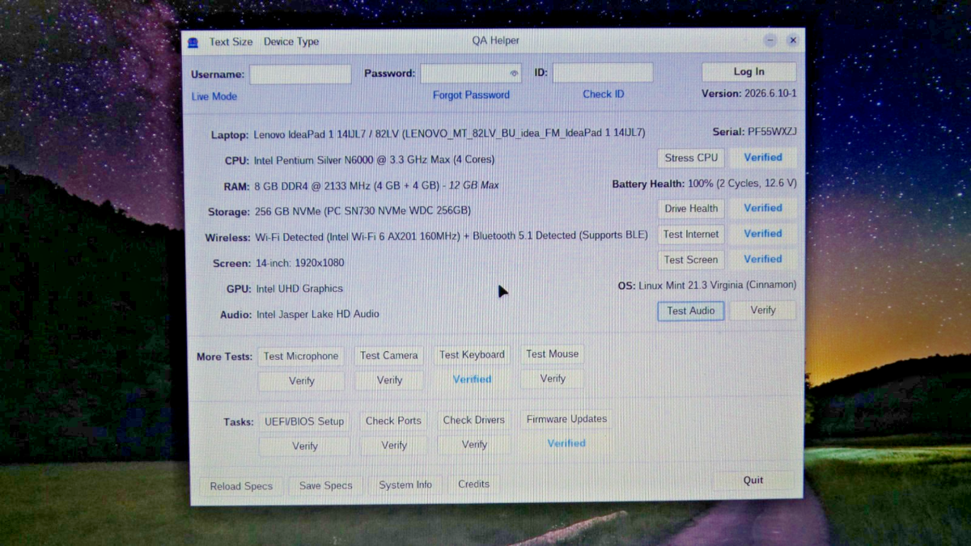This screenshot has width=971, height=546.
Task: Open Firmware Updates task
Action: click(x=566, y=419)
